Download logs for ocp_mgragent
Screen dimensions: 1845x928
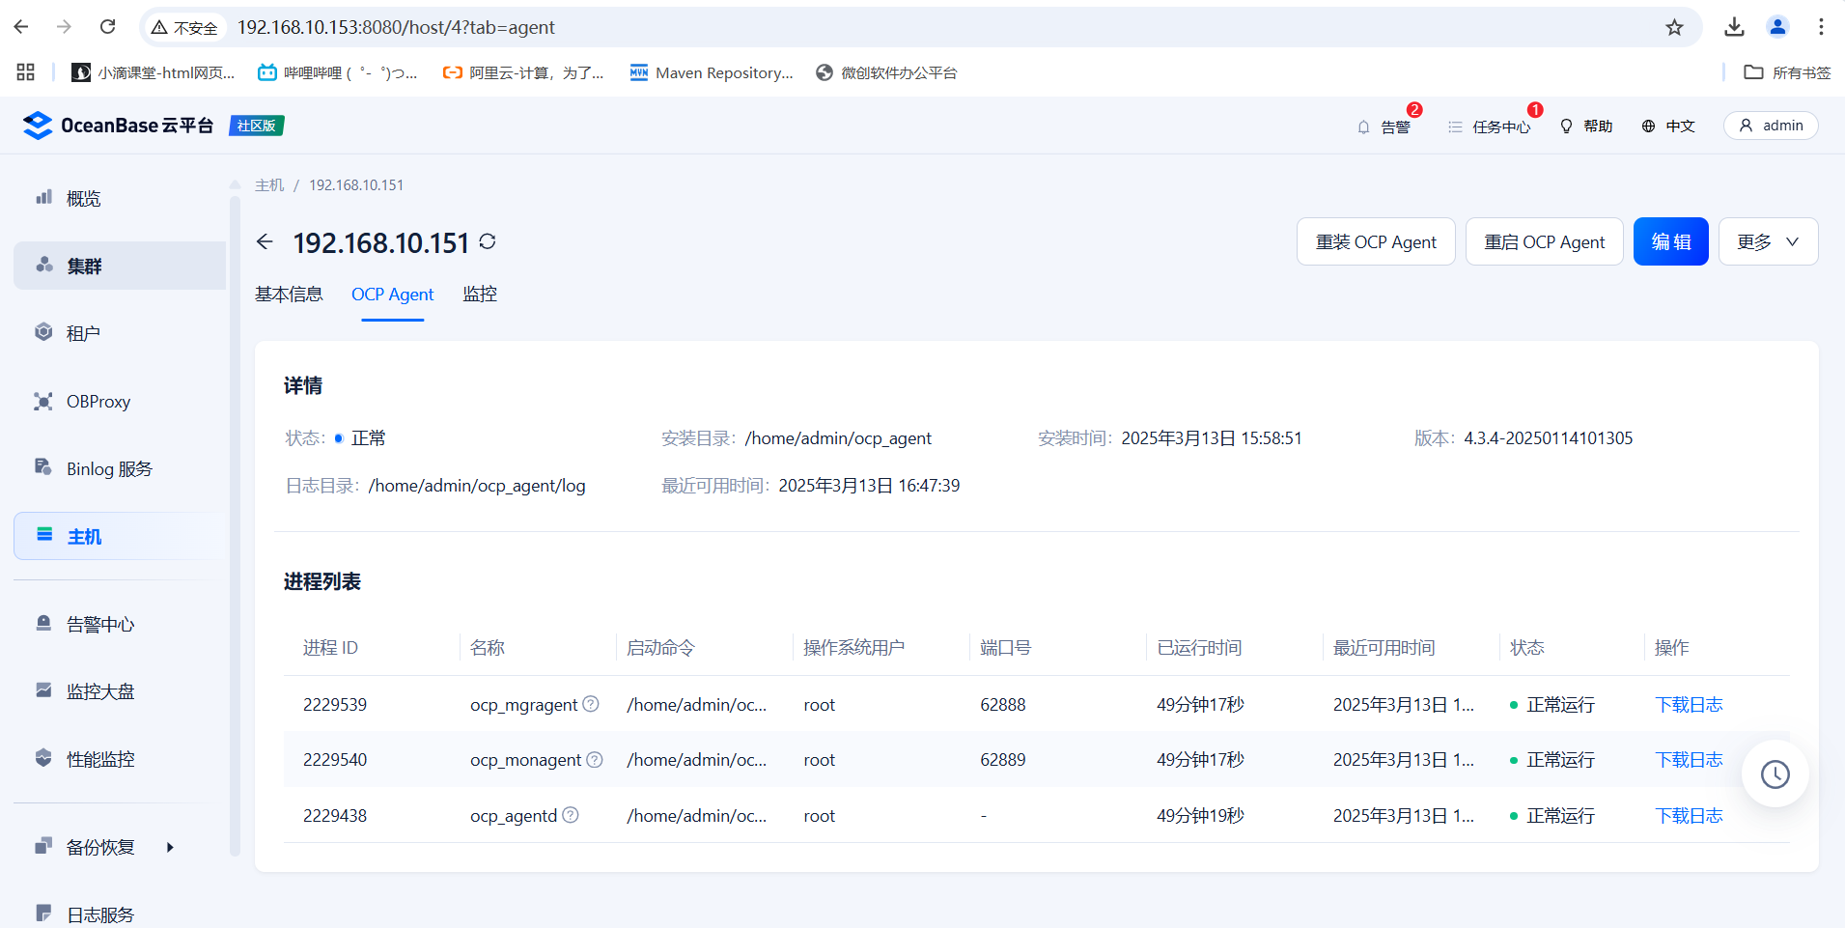pyautogui.click(x=1689, y=704)
